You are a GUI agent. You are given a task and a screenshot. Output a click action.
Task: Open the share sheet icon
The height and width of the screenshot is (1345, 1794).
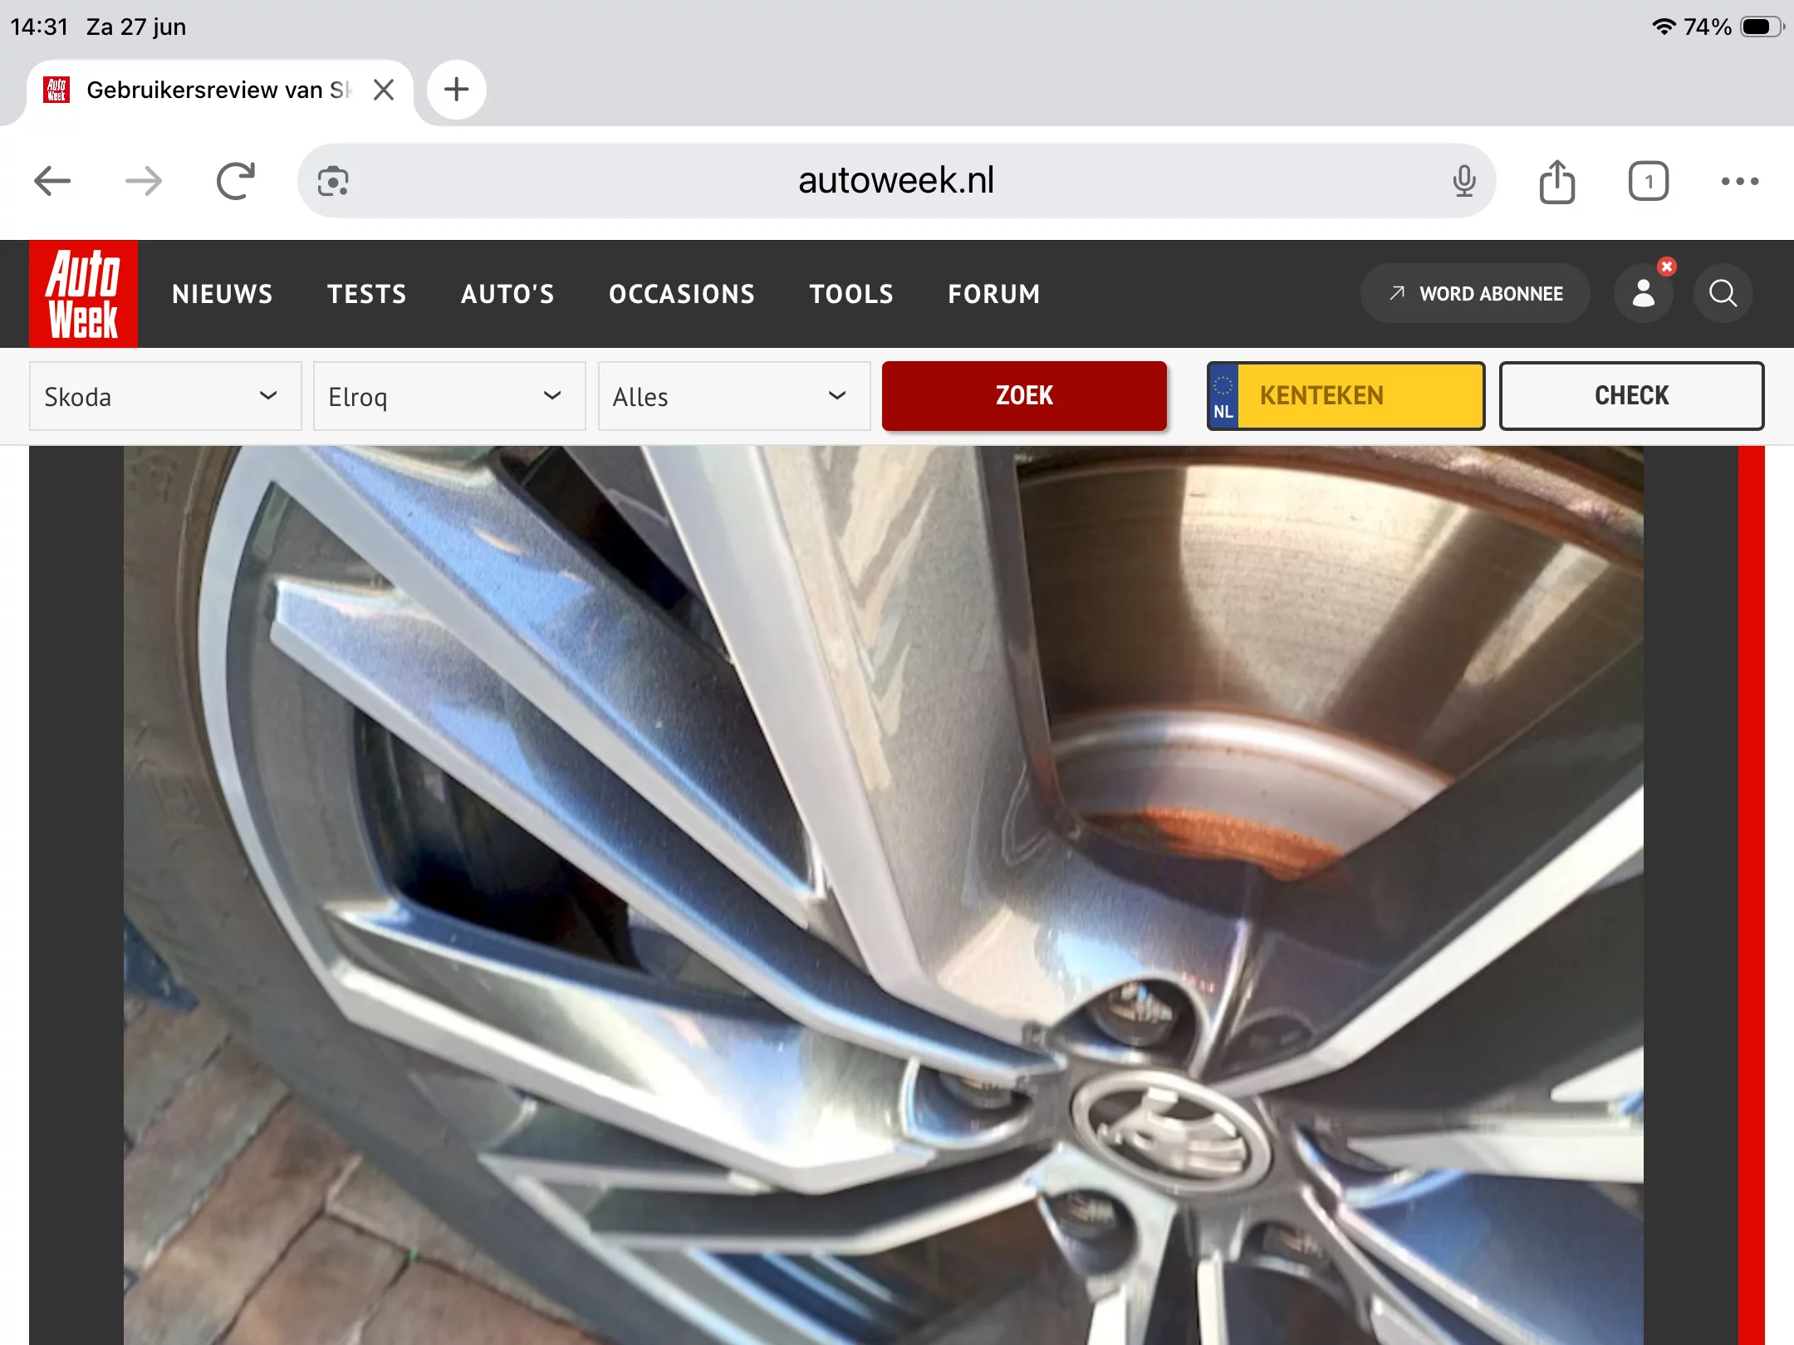(x=1557, y=181)
